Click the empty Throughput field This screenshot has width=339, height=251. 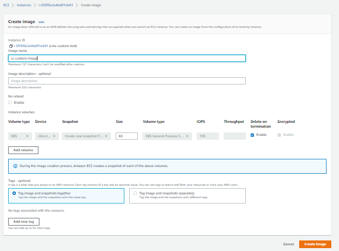tap(235, 136)
